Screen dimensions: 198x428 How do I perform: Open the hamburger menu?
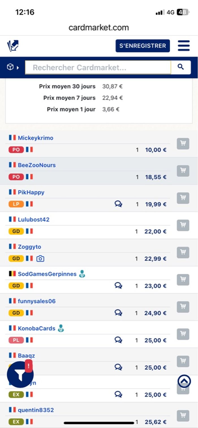tap(184, 46)
